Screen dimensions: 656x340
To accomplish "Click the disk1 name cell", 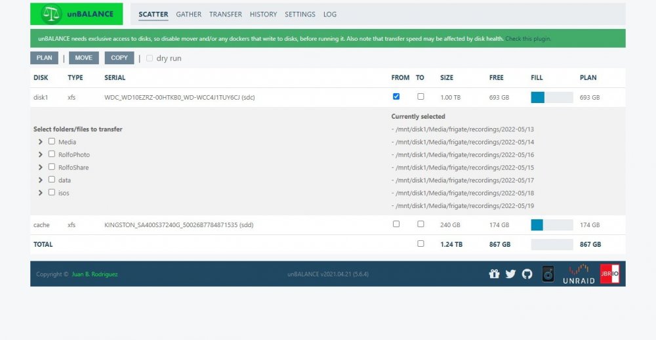I will click(41, 98).
